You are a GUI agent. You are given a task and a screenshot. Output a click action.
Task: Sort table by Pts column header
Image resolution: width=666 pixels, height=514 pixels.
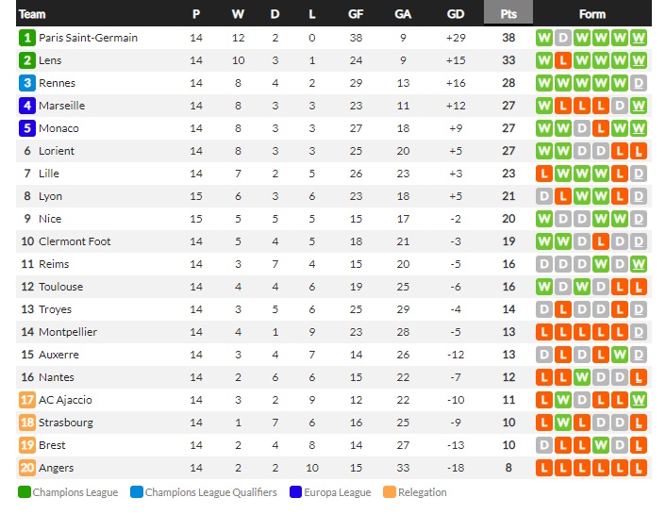(508, 14)
